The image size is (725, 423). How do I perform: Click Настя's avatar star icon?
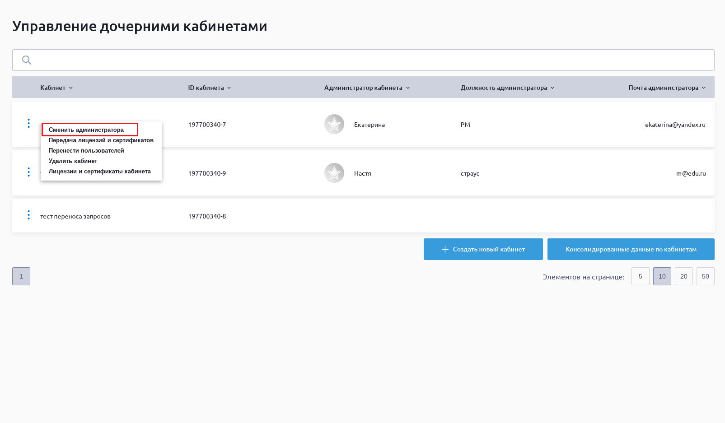(334, 173)
